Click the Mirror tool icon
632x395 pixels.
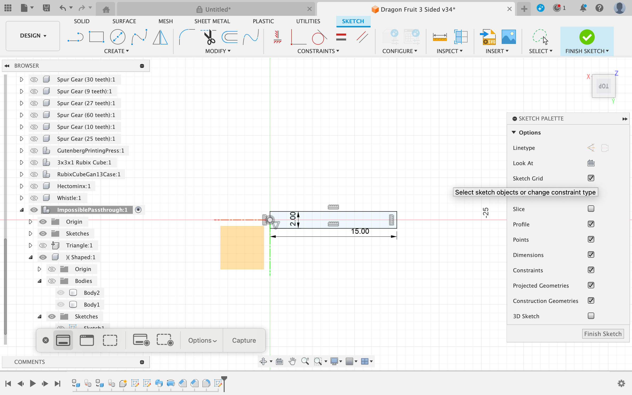[x=160, y=37]
